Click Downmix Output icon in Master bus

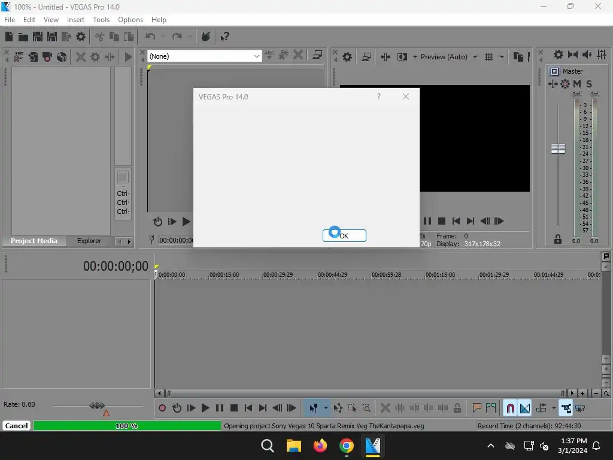click(573, 55)
